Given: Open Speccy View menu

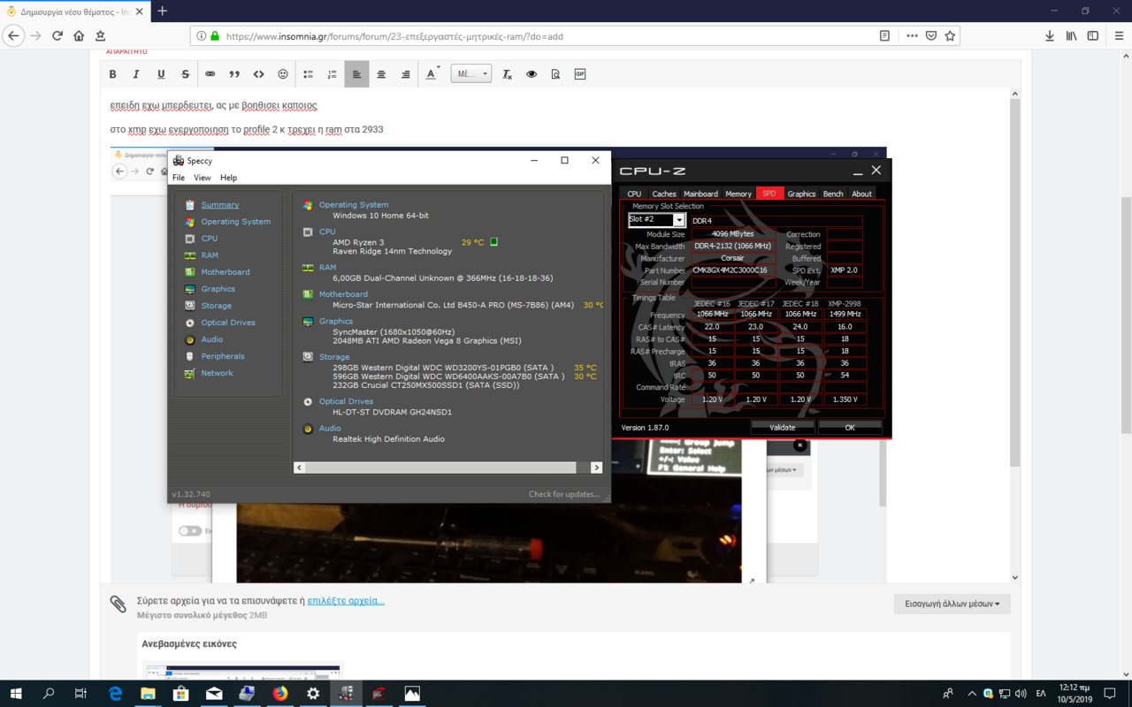Looking at the screenshot, I should tap(202, 178).
